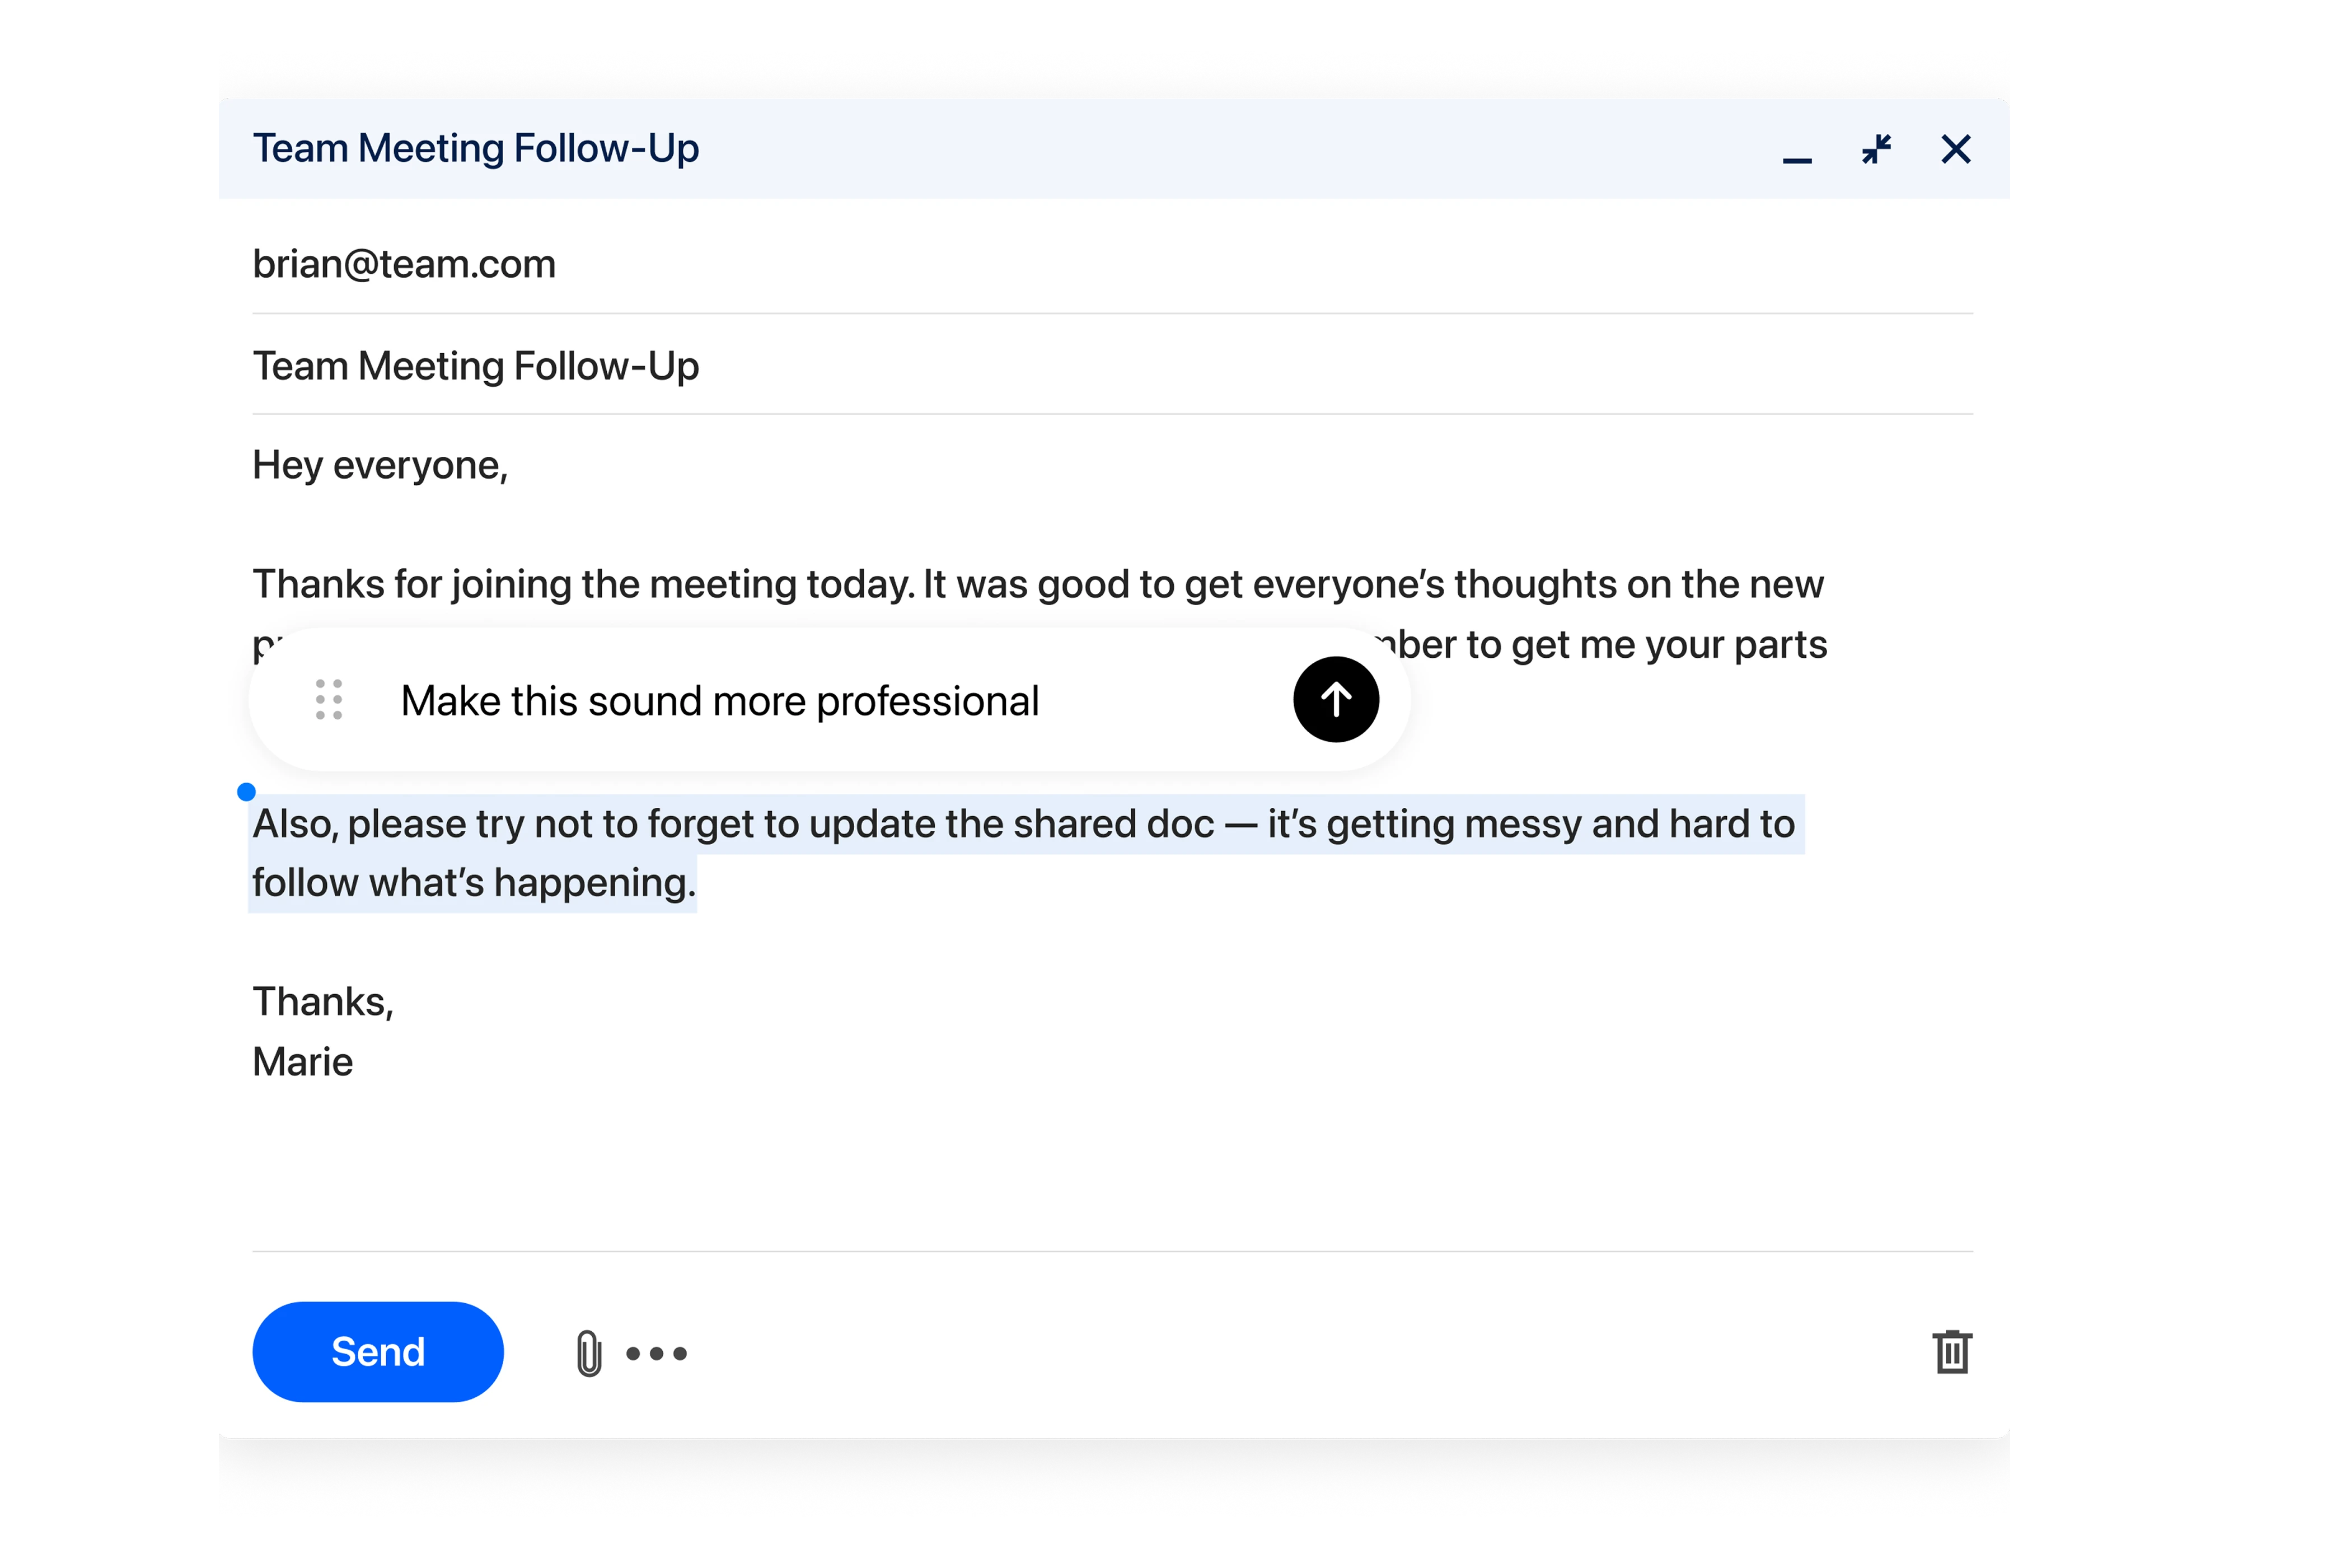Click the 'Hey everyone,' greeting line
Viewport: 2346px width, 1568px height.
click(380, 465)
